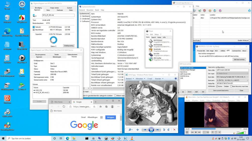Expand Software node in Systeeminformatie tree

[81, 21]
